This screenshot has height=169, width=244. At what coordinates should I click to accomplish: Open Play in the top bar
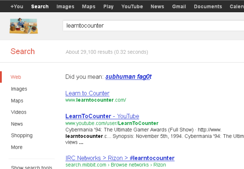pyautogui.click(x=108, y=6)
